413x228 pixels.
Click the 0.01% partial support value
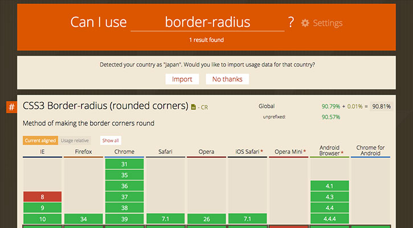[x=354, y=107]
